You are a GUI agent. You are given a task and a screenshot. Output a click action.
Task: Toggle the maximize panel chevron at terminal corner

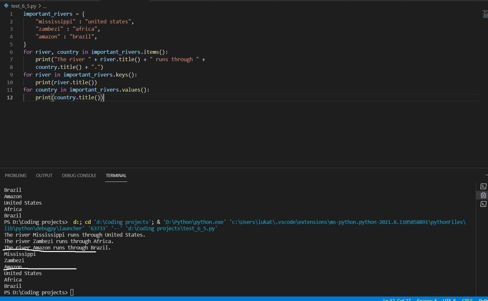point(486,175)
